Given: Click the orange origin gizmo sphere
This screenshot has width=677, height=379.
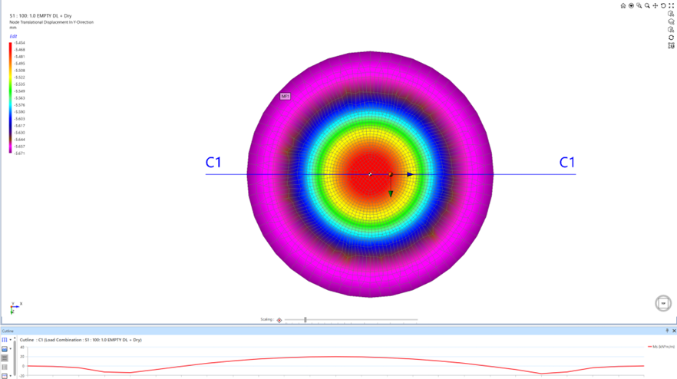Looking at the screenshot, I should (x=390, y=174).
